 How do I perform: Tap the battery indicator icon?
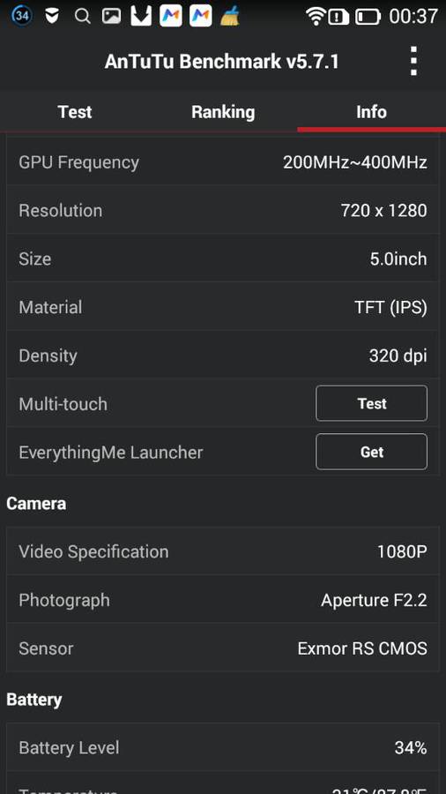coord(368,17)
